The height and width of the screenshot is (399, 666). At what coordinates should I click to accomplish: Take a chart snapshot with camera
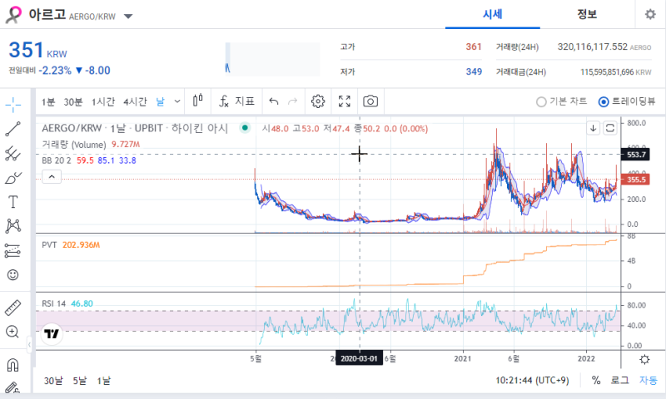coord(370,101)
